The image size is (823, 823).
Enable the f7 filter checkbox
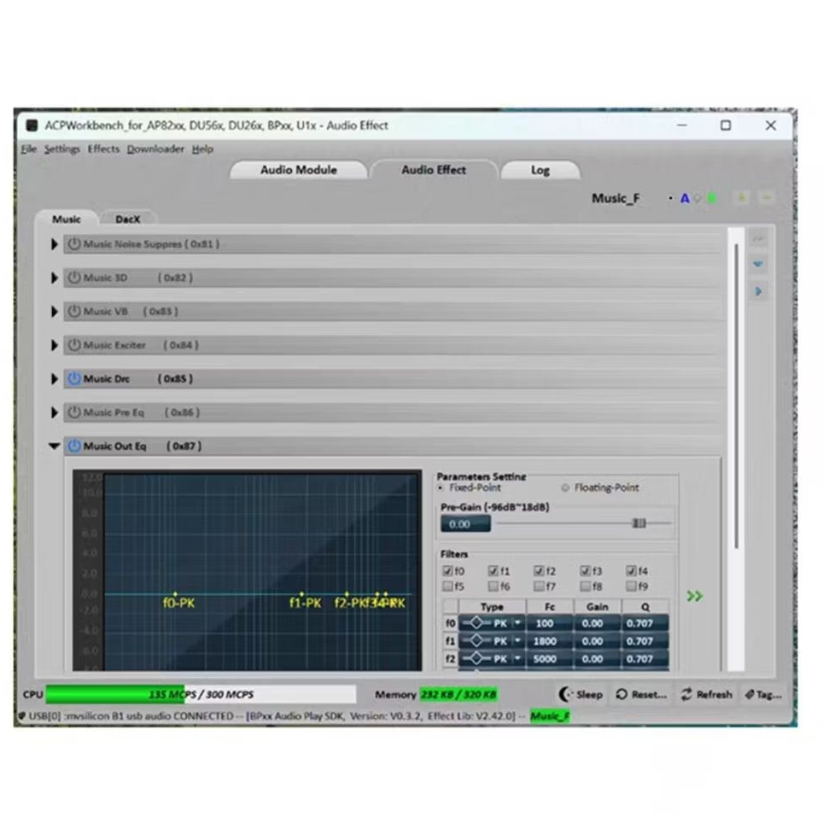coord(539,586)
